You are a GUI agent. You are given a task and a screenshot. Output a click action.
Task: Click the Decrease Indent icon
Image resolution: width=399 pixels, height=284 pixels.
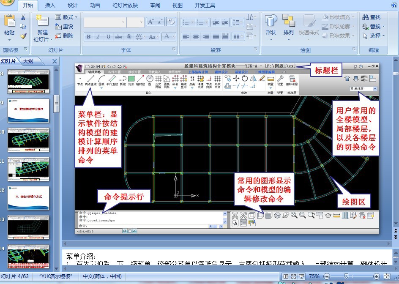click(x=216, y=22)
